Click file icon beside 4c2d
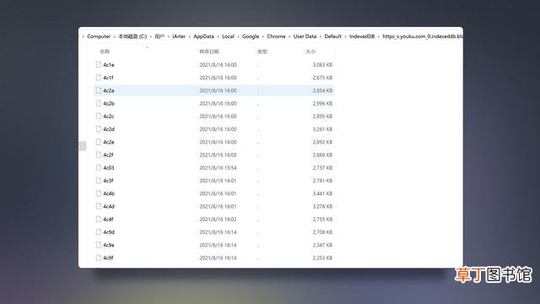This screenshot has width=540, height=304. [99, 129]
